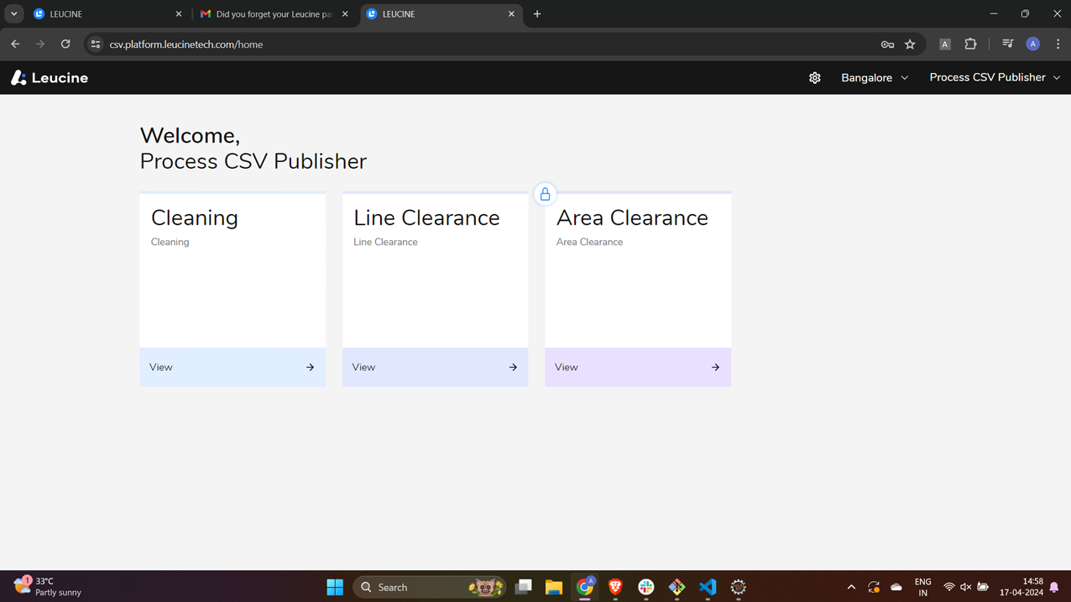Click the lock icon above Area Clearance

[545, 194]
